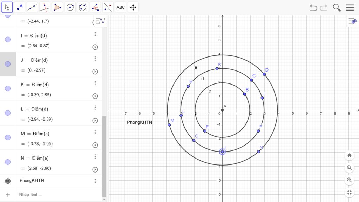The width and height of the screenshot is (359, 202).
Task: Zoom in on the graphics view
Action: (x=349, y=168)
